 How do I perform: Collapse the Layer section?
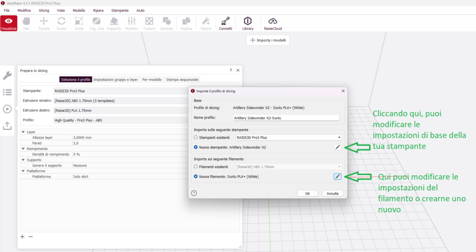click(23, 132)
